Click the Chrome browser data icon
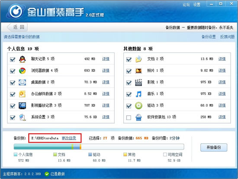238x179 pixels. click(x=23, y=71)
